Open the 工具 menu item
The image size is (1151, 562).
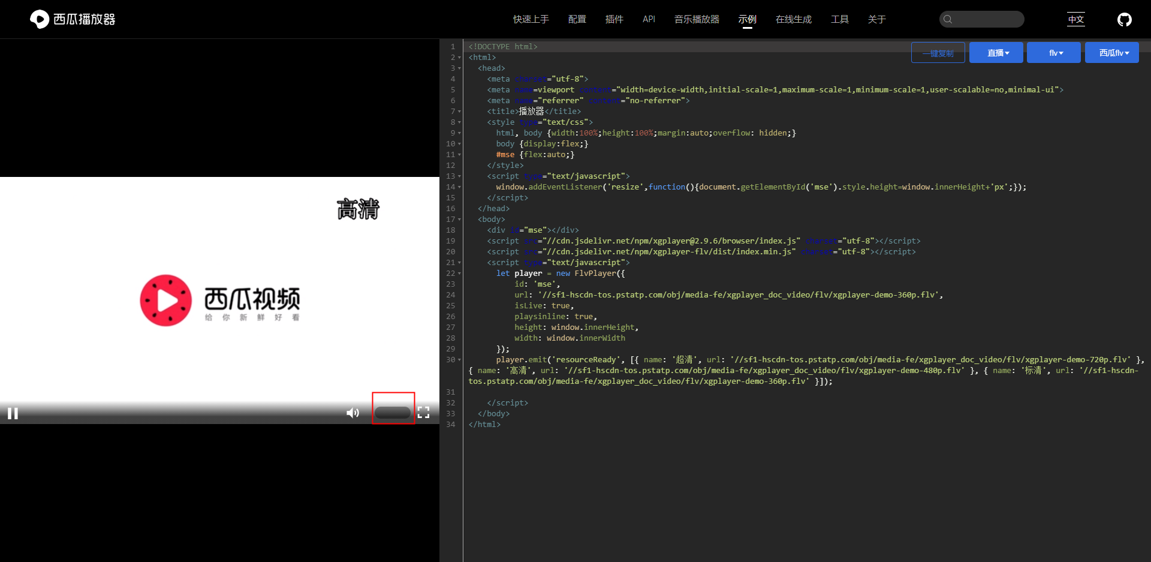840,19
